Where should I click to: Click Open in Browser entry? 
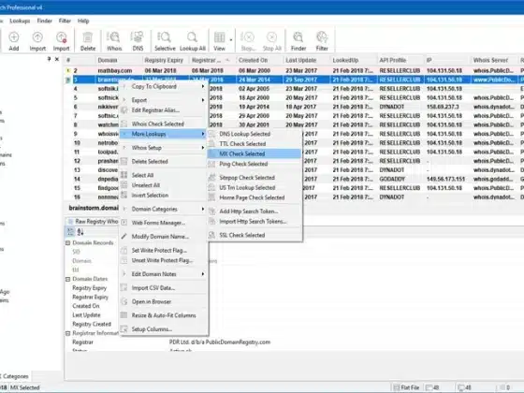tap(164, 301)
